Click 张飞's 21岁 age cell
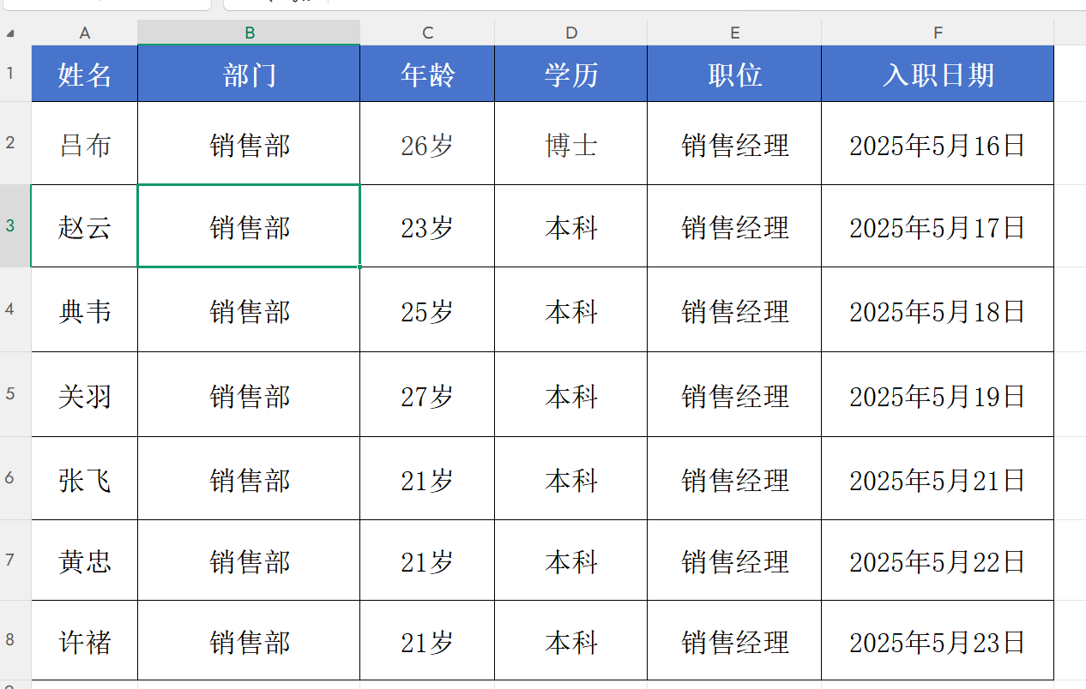The image size is (1086, 689). pos(427,478)
